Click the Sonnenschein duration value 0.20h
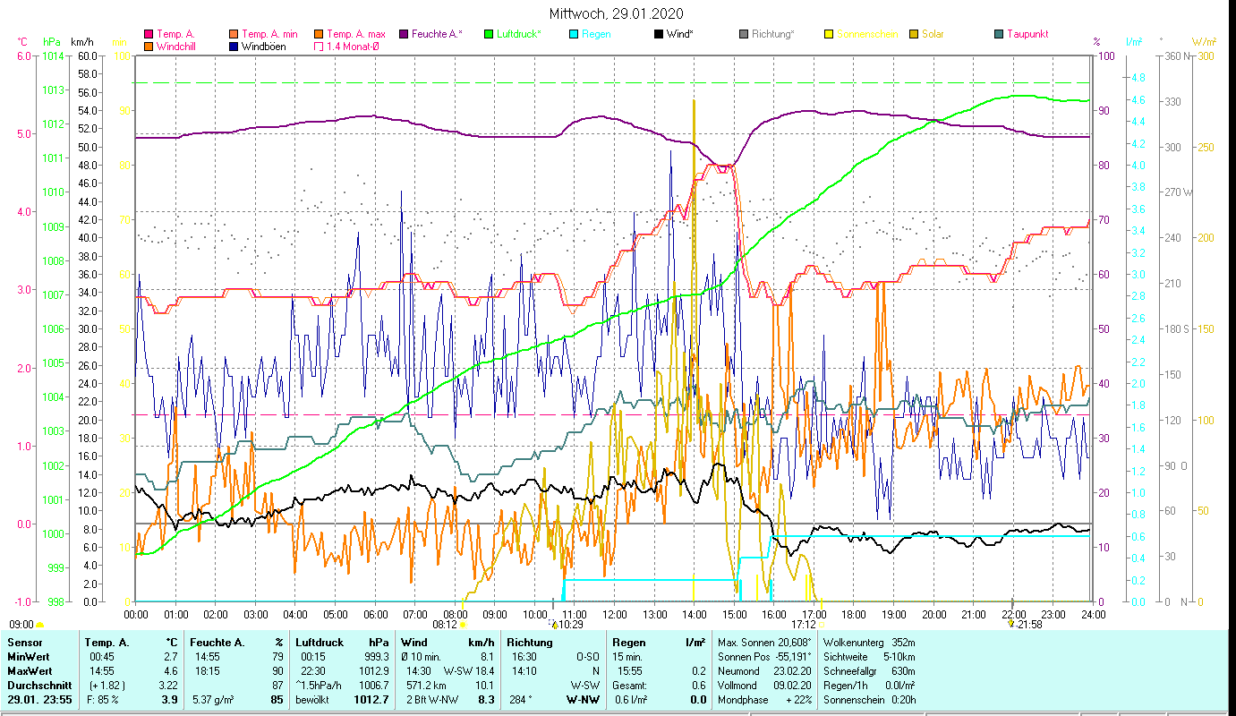Viewport: 1236px width, 716px height. [x=902, y=700]
